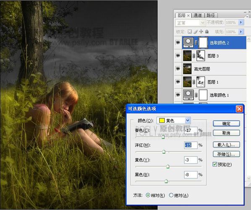Click 图层 1 mask thumbnail
This screenshot has width=251, height=210.
(201, 82)
